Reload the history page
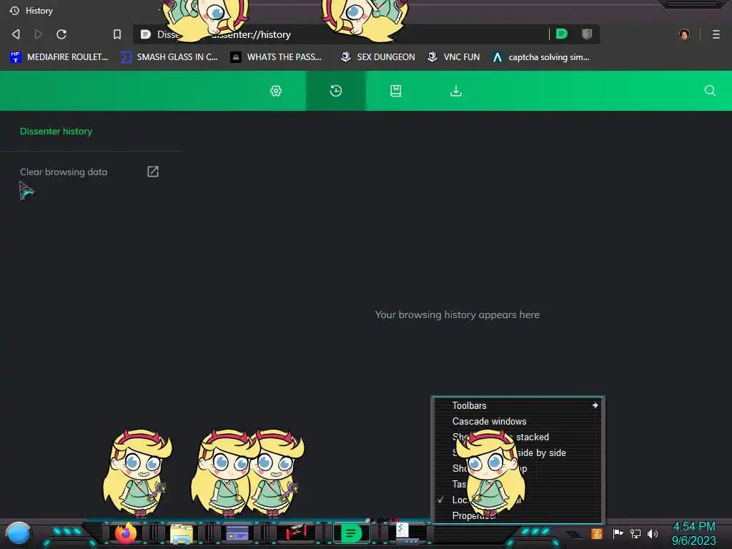Viewport: 732px width, 549px height. tap(61, 34)
